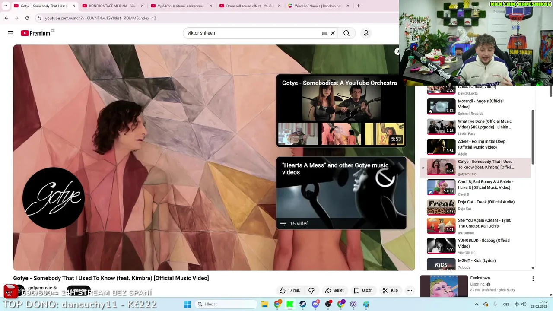The image size is (553, 311).
Task: Play Doja Cat - Freak playlist item
Action: click(x=476, y=208)
